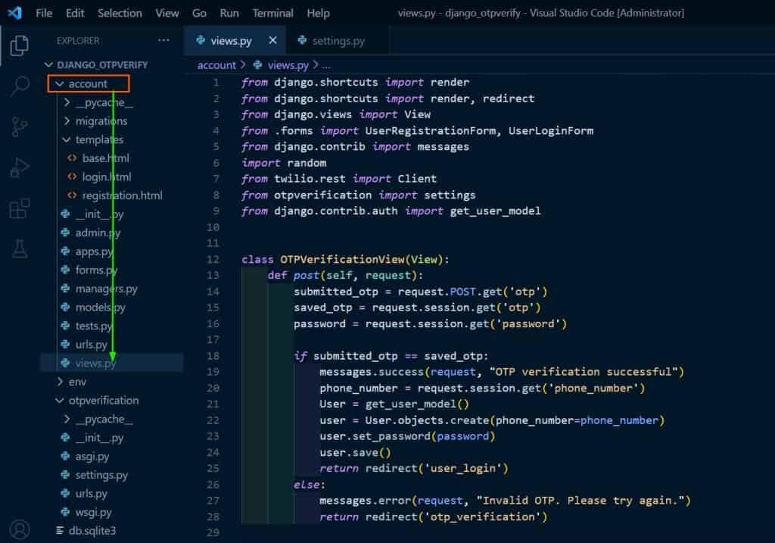This screenshot has height=543, width=775.
Task: Click the HTML icon beside registration.html
Action: click(x=72, y=195)
